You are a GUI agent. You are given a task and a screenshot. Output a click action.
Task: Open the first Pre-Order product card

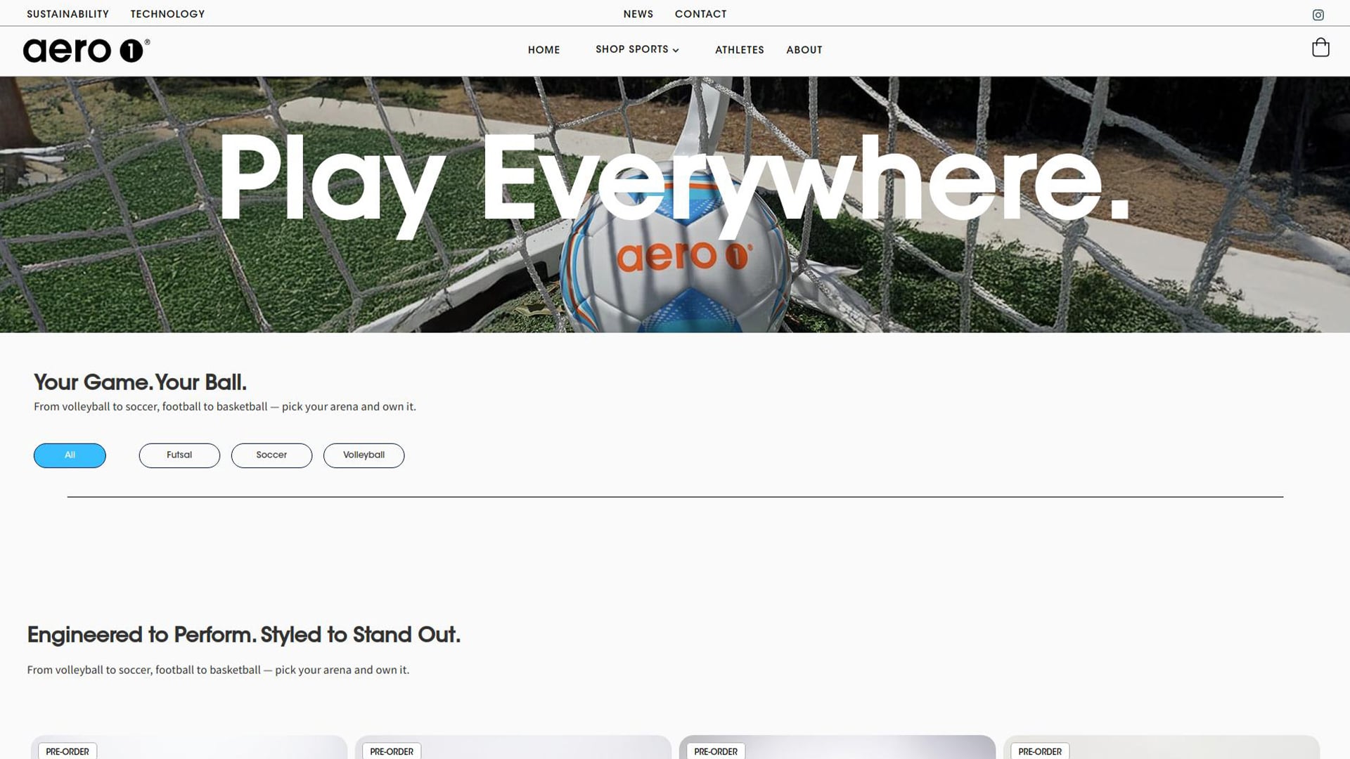(189, 747)
